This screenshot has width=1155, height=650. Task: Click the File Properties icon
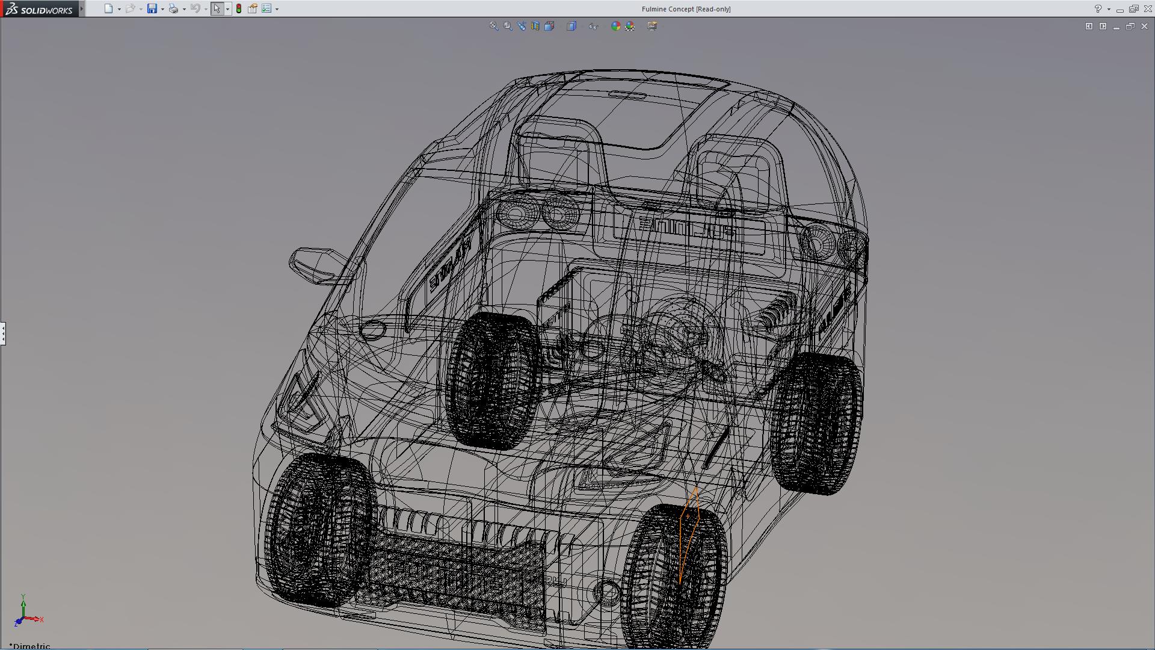253,8
